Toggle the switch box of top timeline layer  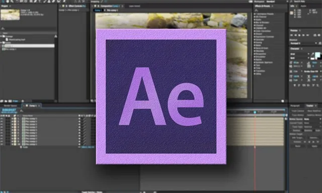(79, 119)
